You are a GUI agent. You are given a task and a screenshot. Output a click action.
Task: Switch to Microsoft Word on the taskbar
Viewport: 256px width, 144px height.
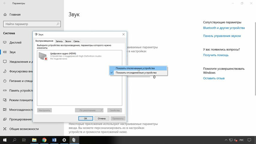(54, 140)
